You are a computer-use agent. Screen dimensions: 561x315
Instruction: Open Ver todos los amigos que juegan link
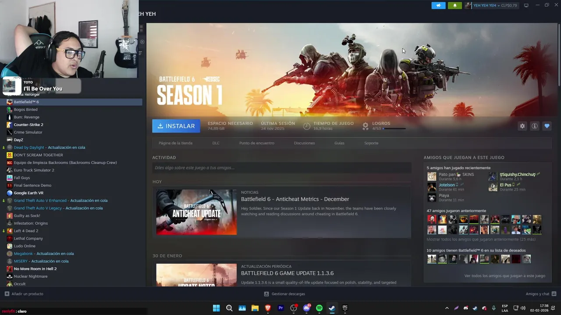point(505,276)
